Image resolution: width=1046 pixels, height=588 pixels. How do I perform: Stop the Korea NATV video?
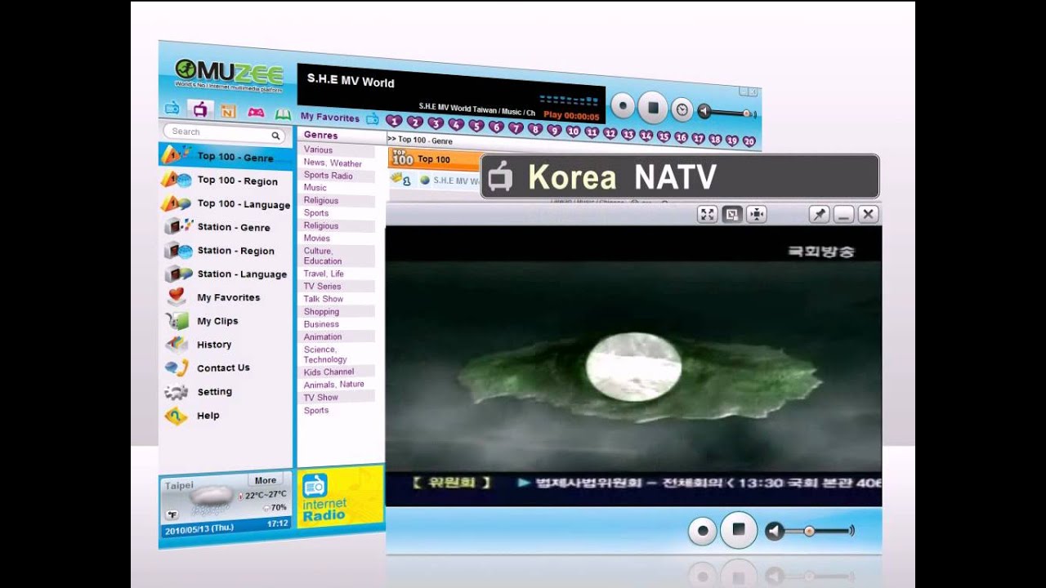click(738, 530)
